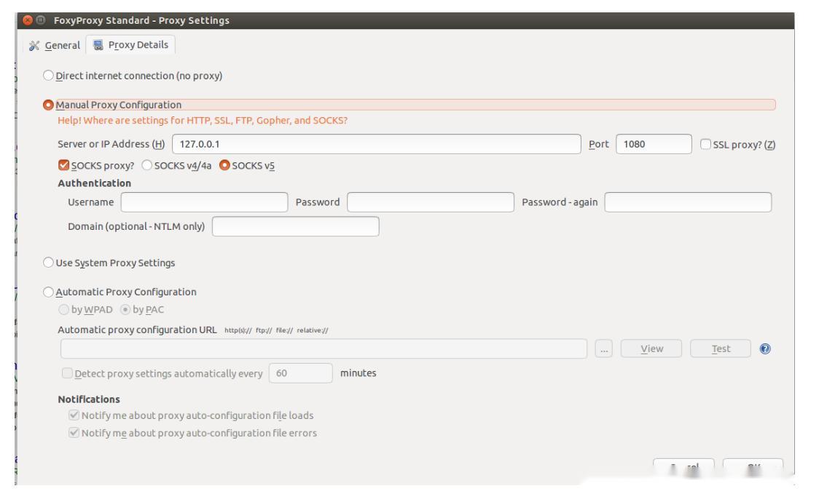Click the automatic proxy configuration URL field
The width and height of the screenshot is (819, 499).
[324, 349]
